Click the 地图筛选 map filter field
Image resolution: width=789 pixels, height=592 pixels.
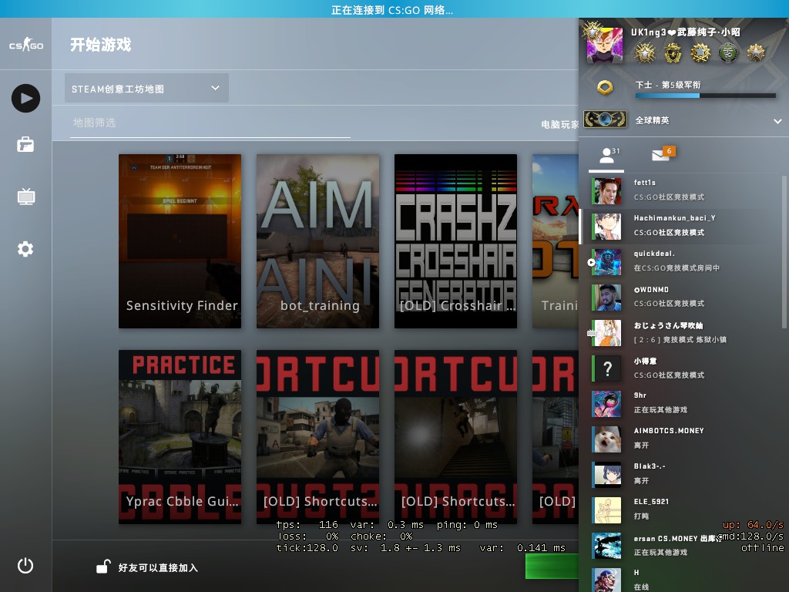pos(210,123)
